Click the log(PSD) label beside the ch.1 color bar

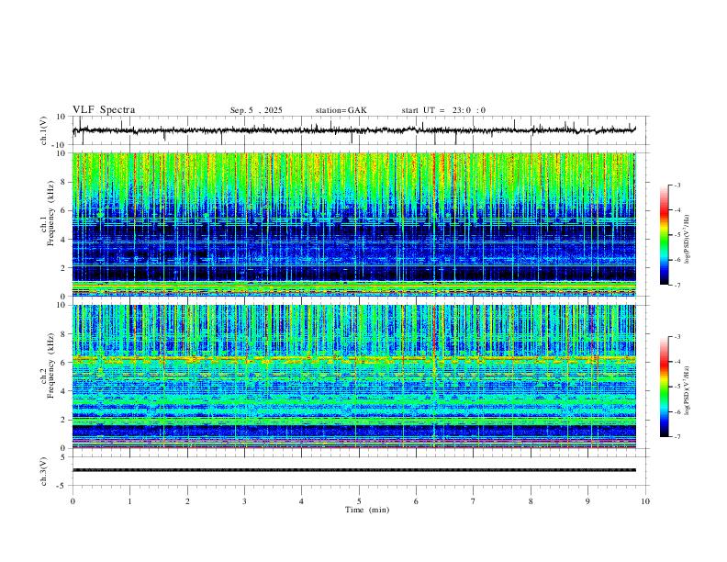[x=688, y=239]
